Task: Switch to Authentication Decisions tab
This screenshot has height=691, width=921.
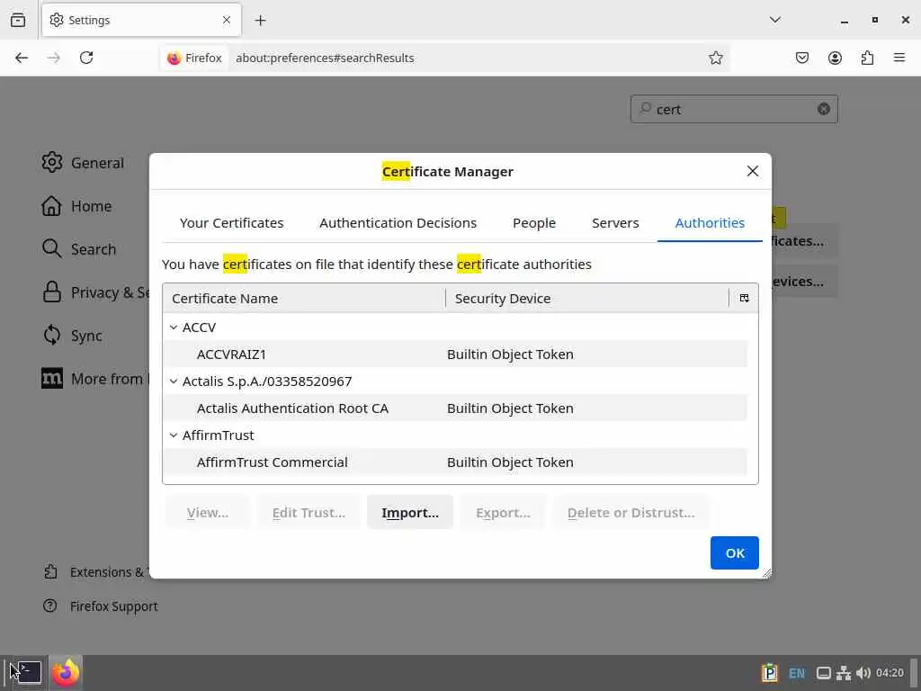Action: tap(398, 223)
